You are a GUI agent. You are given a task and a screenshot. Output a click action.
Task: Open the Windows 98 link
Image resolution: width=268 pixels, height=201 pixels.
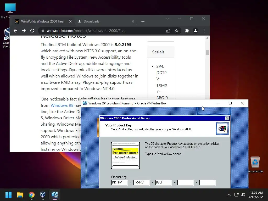(x=62, y=105)
